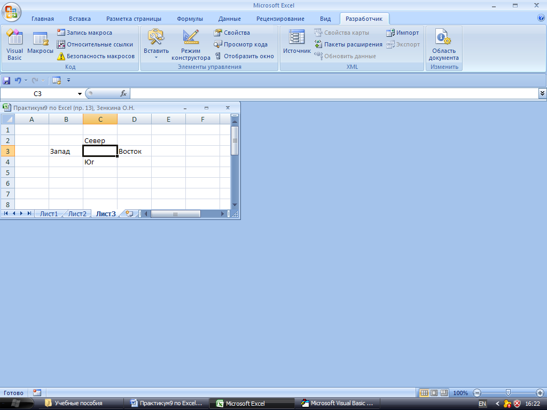Expand the formula bar
547x410 pixels.
tap(542, 93)
